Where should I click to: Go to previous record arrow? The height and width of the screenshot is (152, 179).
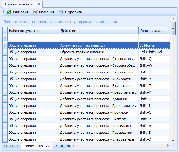pos(18,146)
